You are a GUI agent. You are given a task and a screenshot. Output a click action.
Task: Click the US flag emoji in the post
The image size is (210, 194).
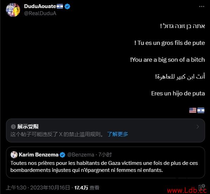tap(193, 110)
